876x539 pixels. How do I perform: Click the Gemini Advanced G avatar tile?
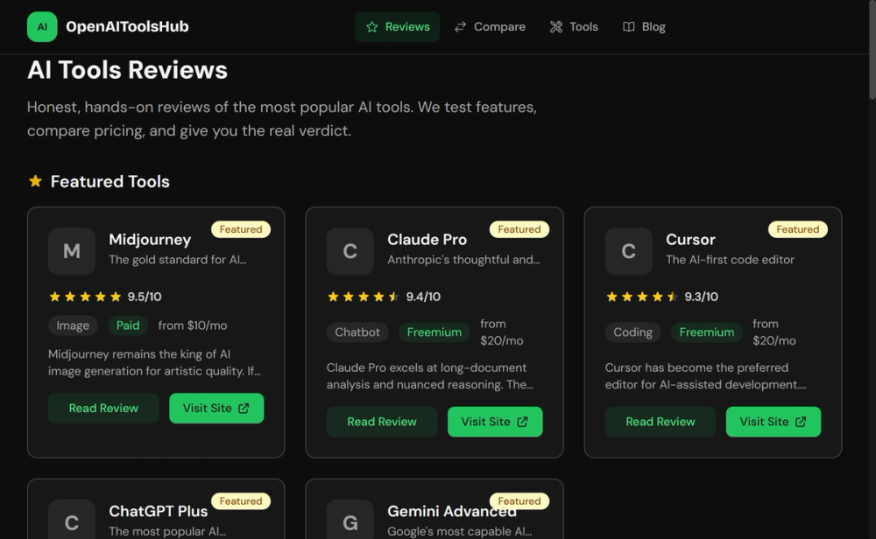coord(350,520)
